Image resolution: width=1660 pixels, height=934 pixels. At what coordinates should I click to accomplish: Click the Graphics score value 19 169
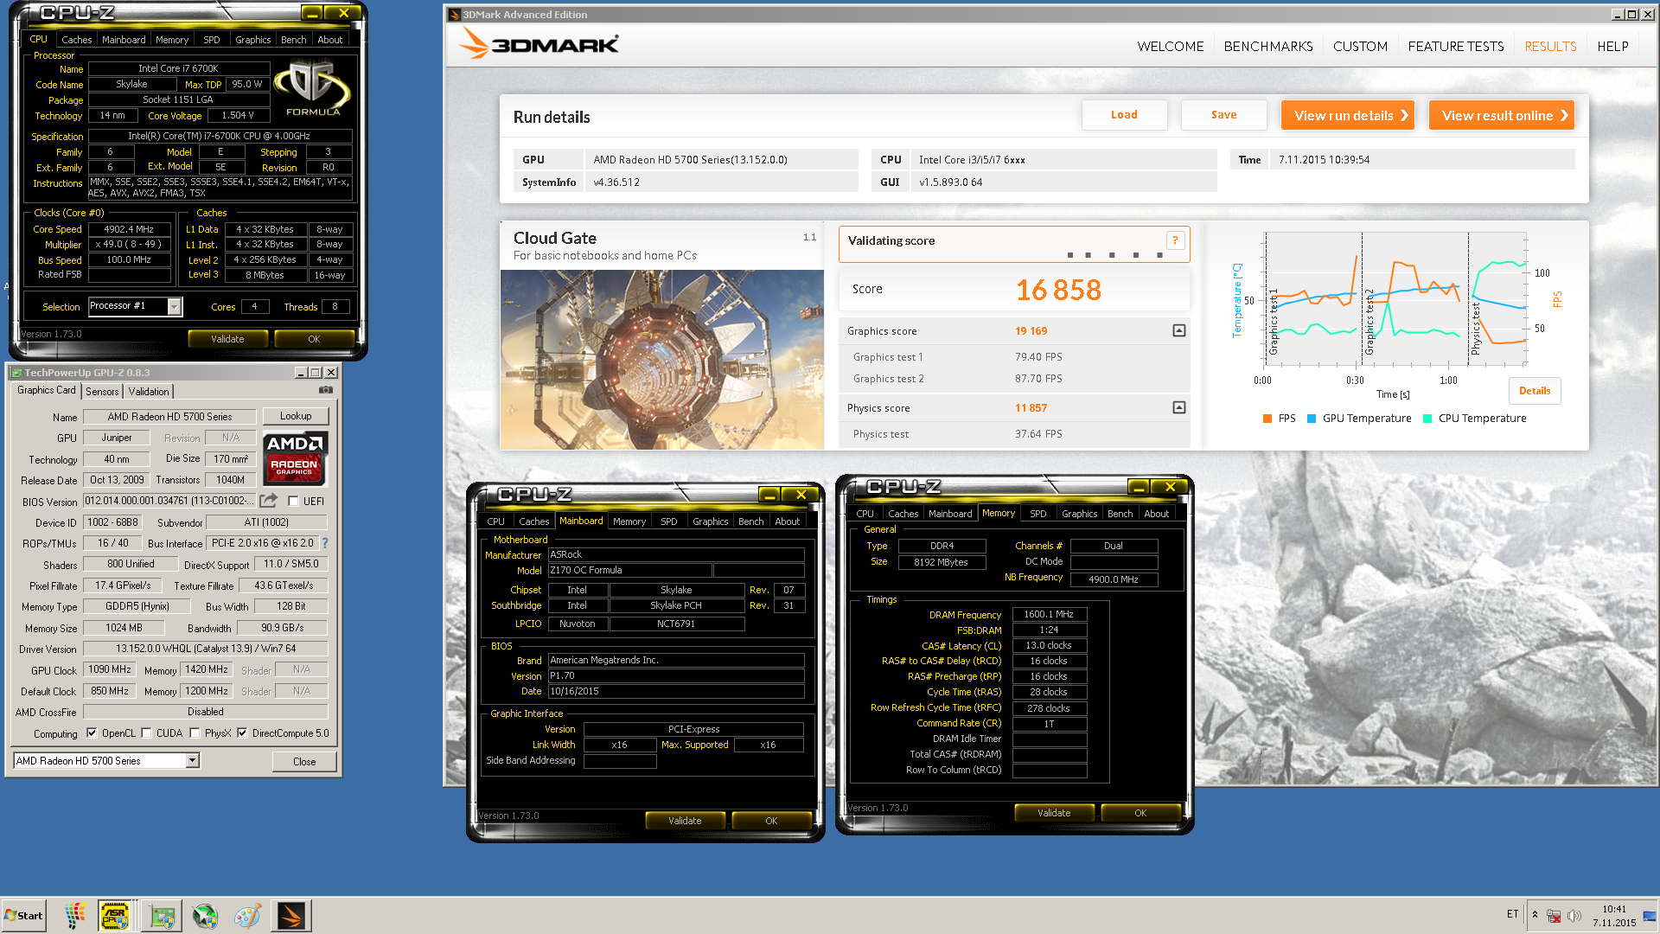1031,331
